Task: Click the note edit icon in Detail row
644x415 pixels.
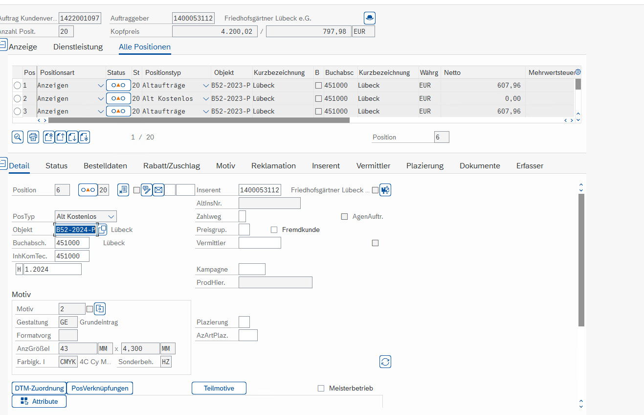Action: point(146,190)
